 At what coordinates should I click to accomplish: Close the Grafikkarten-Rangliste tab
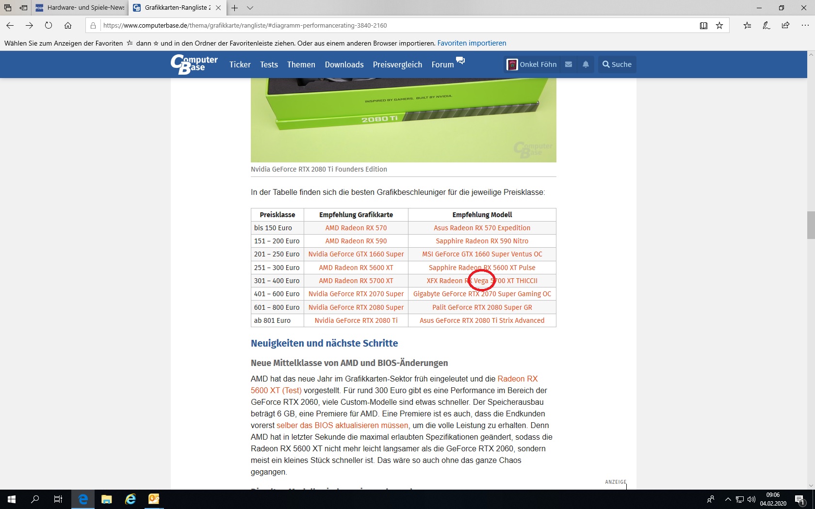point(218,8)
